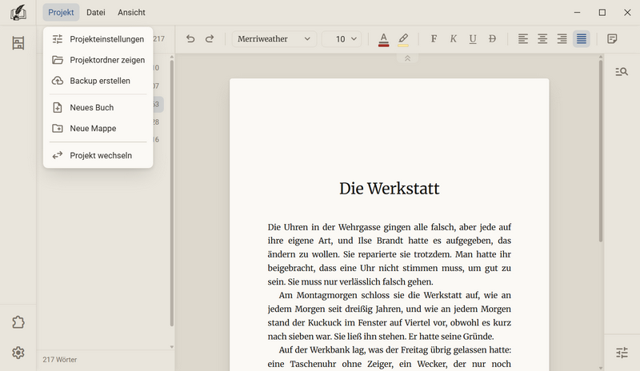640x371 pixels.
Task: Click the editor vertical scrollbar
Action: click(x=601, y=151)
